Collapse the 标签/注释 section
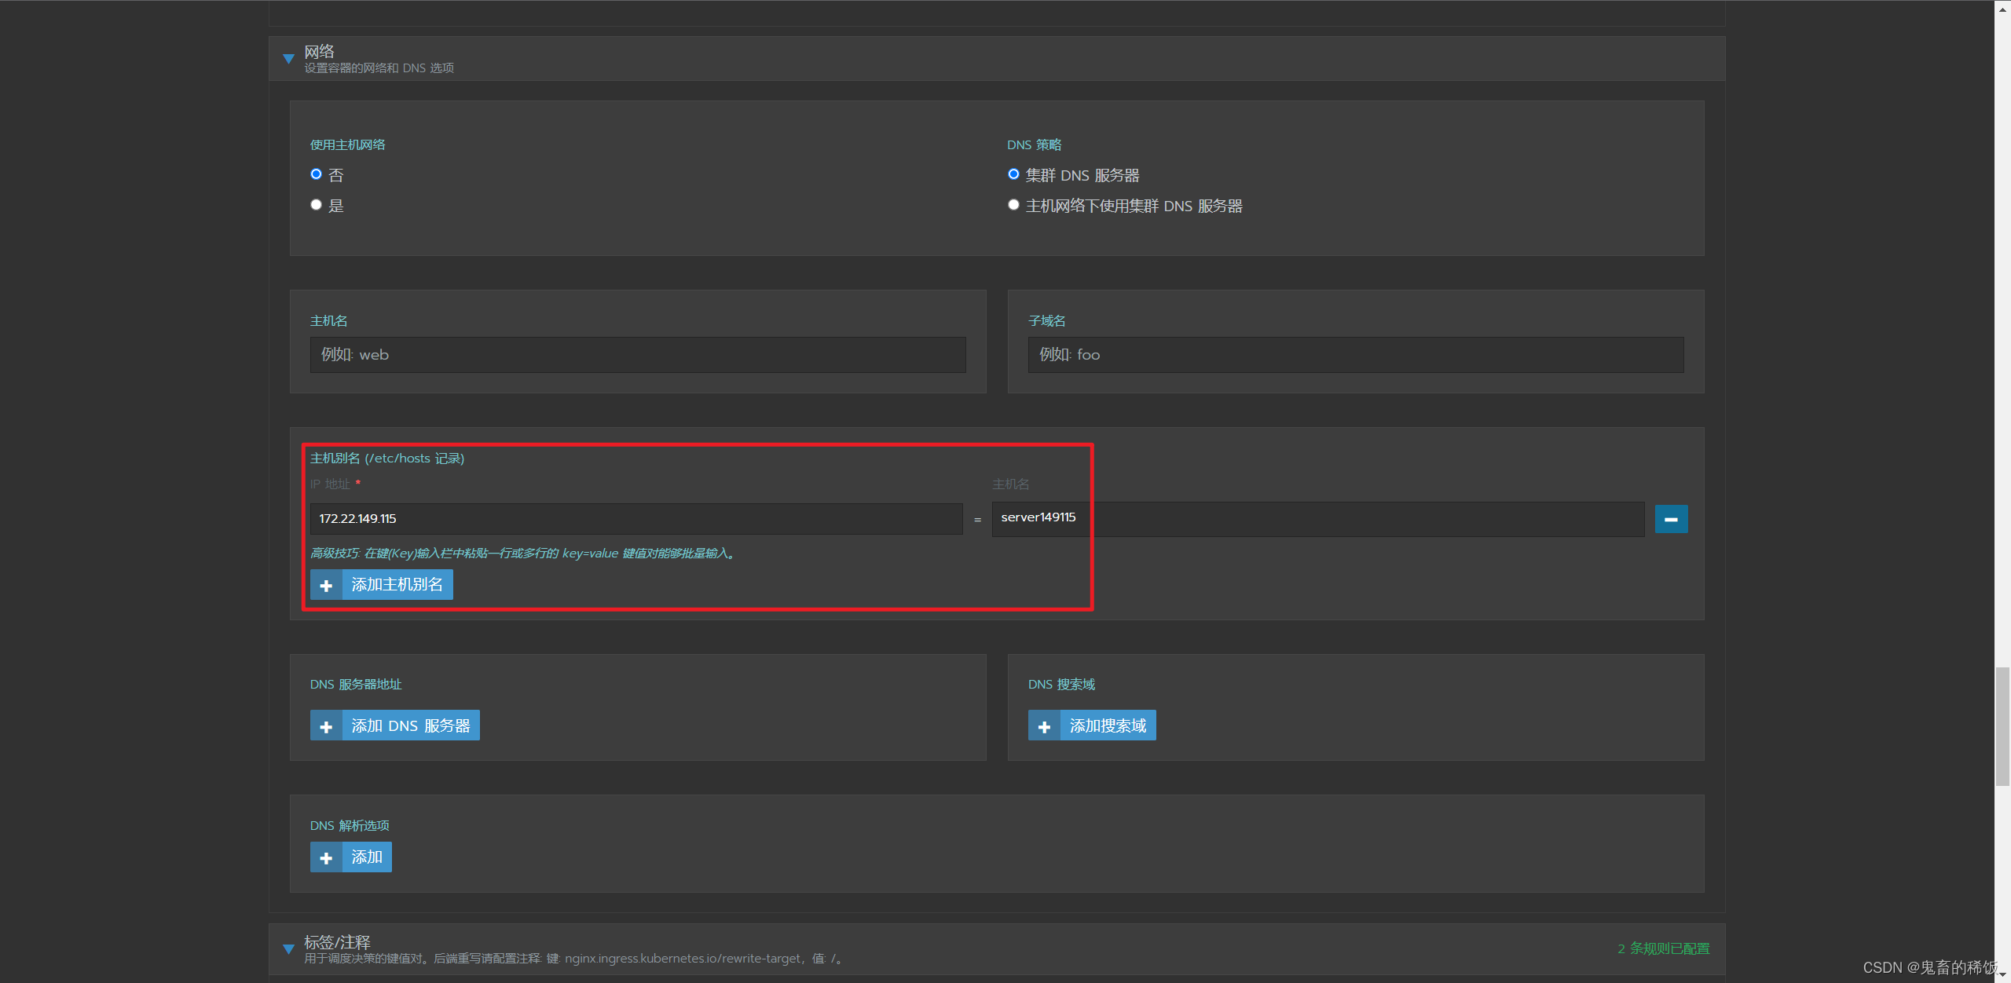 tap(288, 947)
